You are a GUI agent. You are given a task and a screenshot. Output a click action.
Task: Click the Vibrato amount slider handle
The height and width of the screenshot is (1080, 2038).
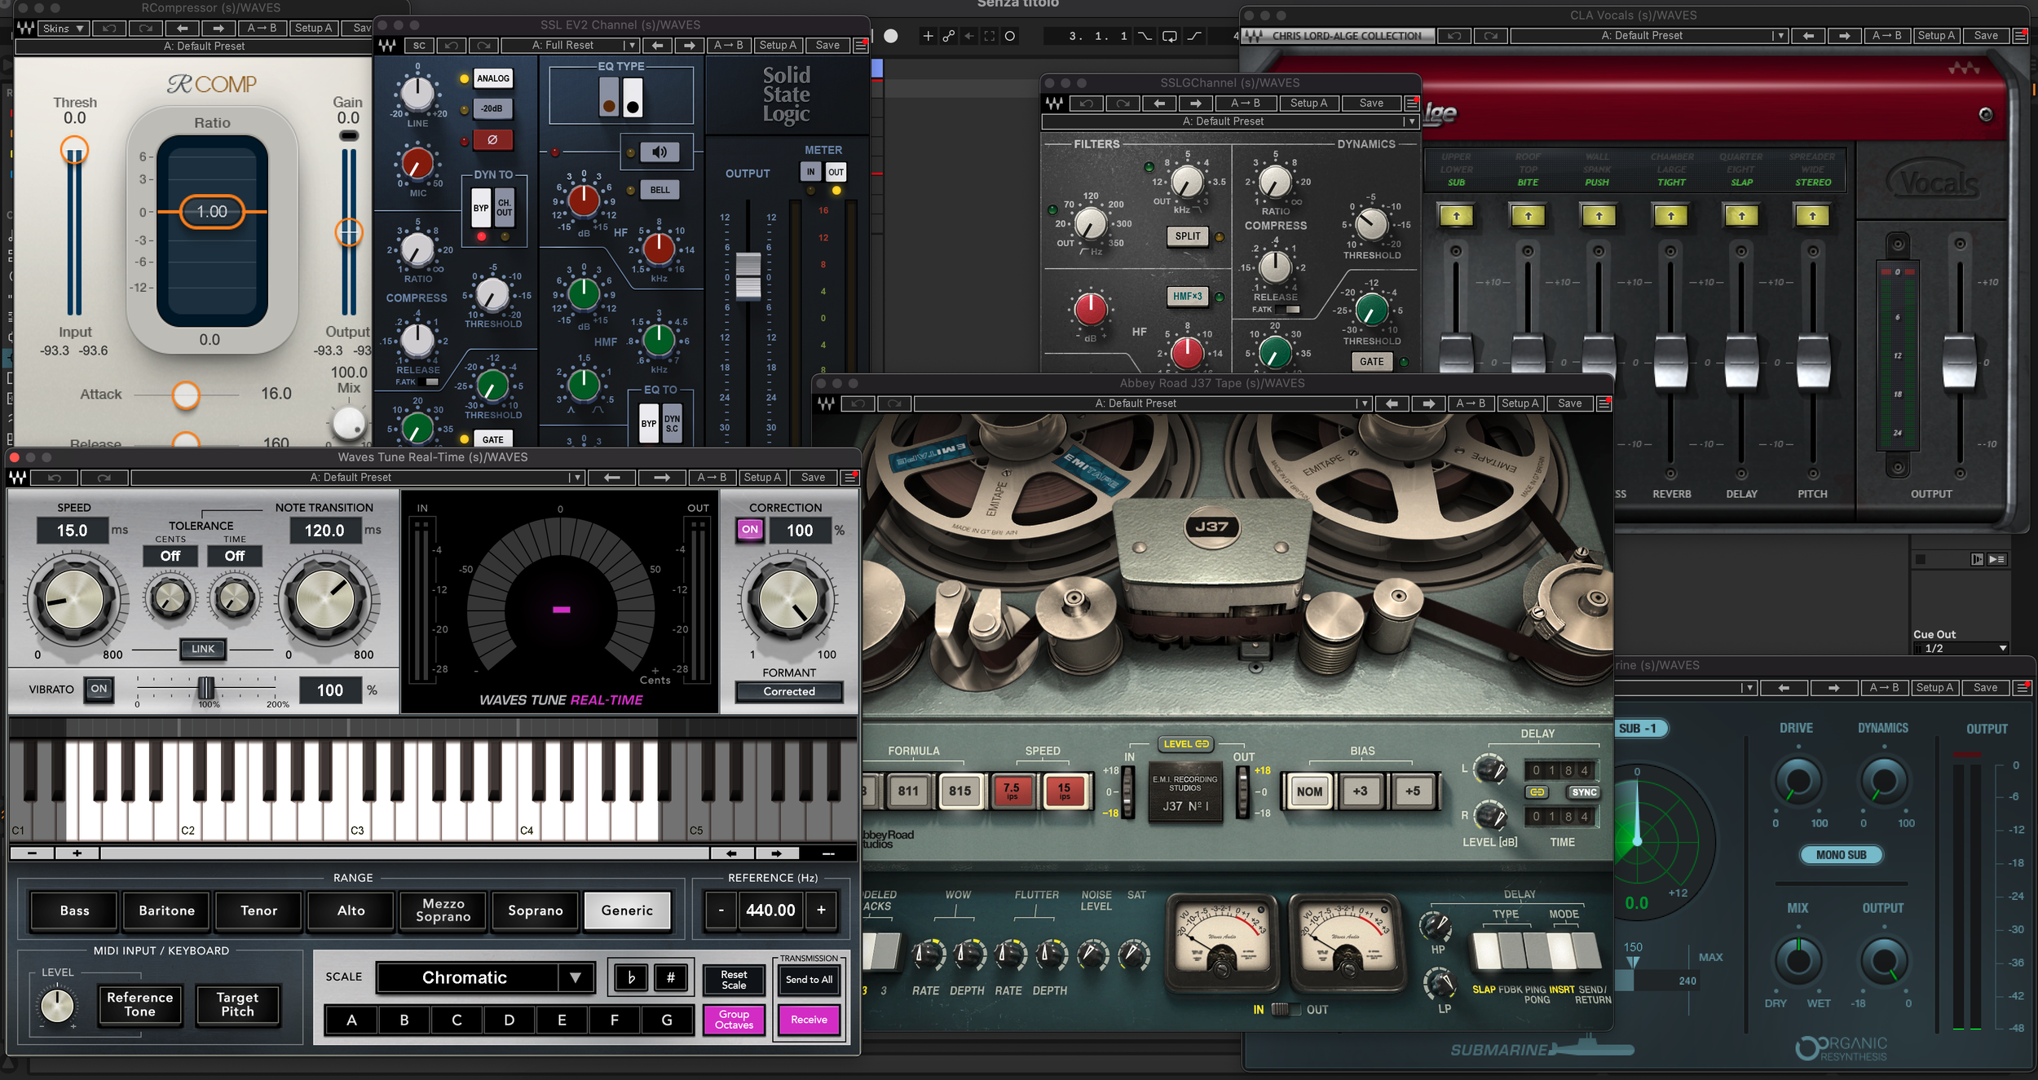click(206, 688)
